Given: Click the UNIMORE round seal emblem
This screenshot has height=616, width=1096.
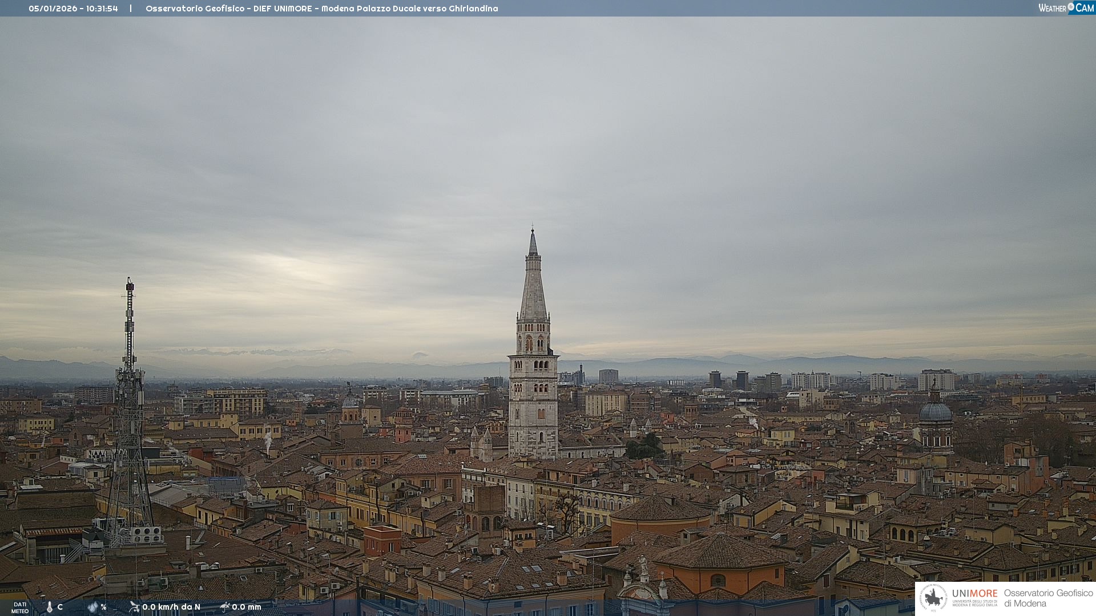Looking at the screenshot, I should coord(933,598).
